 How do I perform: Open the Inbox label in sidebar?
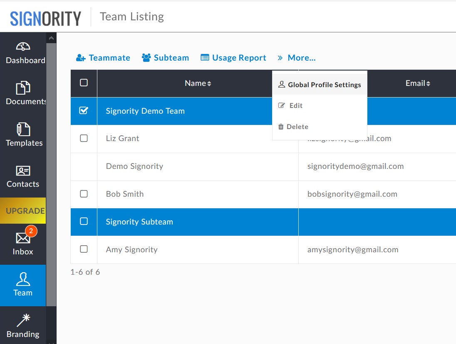tap(23, 251)
